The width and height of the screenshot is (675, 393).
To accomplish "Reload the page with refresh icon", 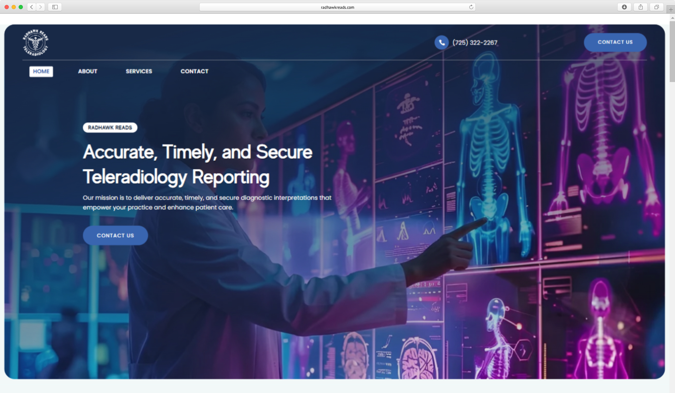I will coord(471,7).
